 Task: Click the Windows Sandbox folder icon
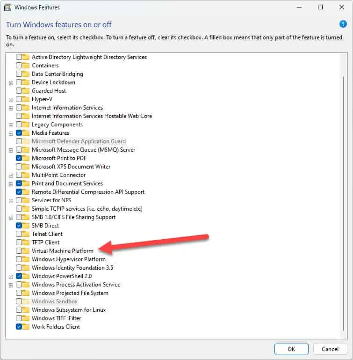click(26, 301)
